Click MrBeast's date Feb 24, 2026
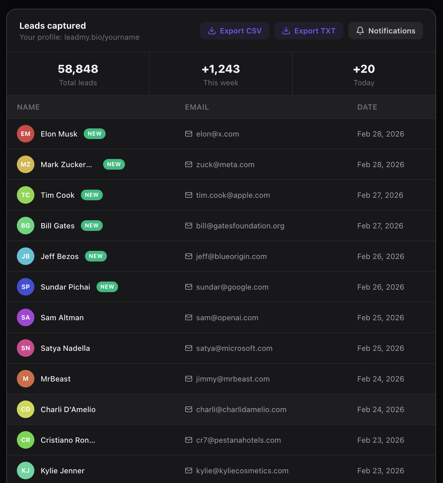The height and width of the screenshot is (483, 443). [x=381, y=379]
